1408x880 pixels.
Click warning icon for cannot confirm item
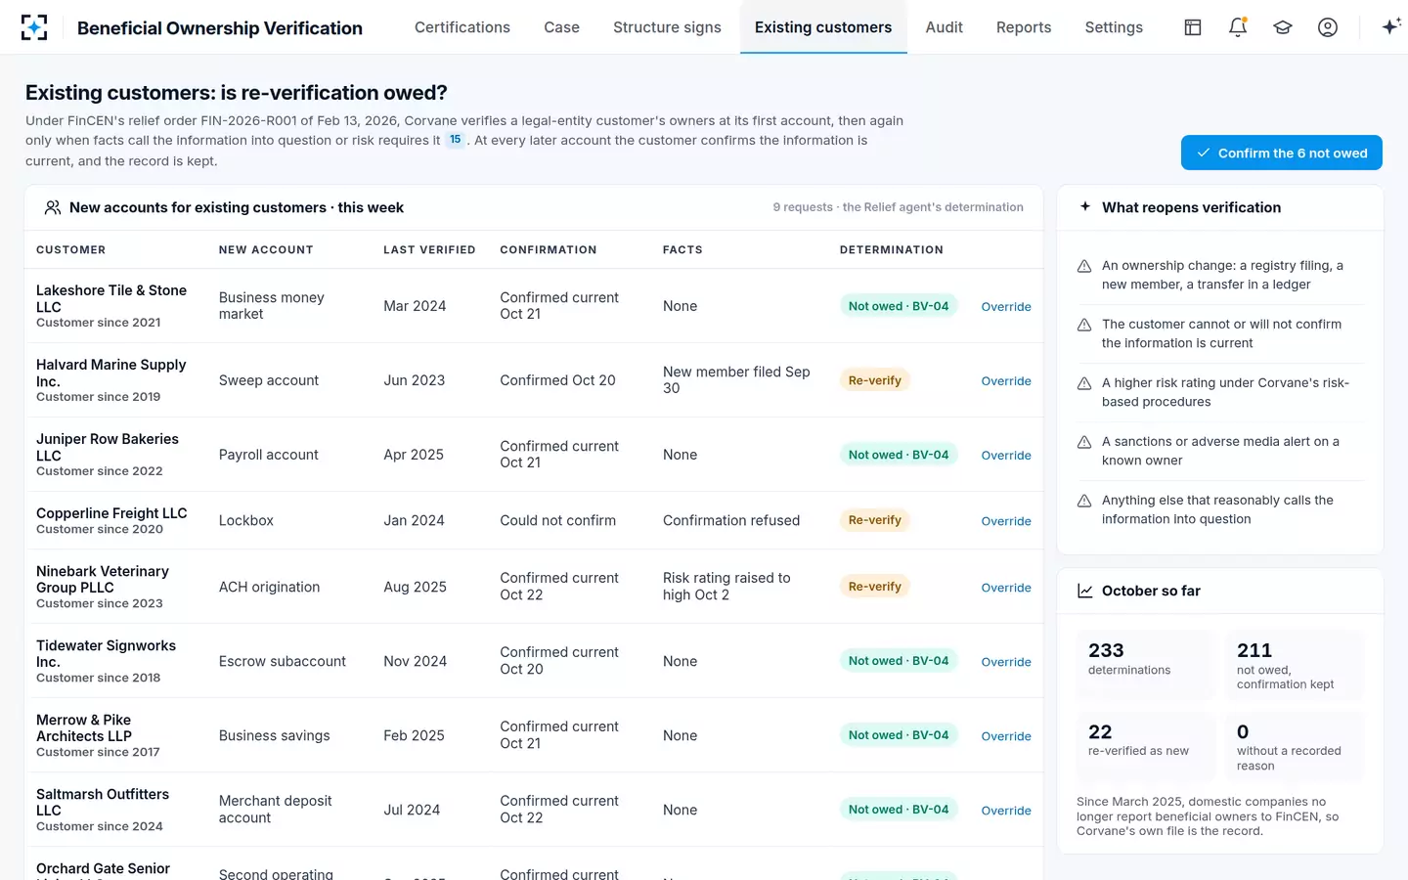(1084, 325)
